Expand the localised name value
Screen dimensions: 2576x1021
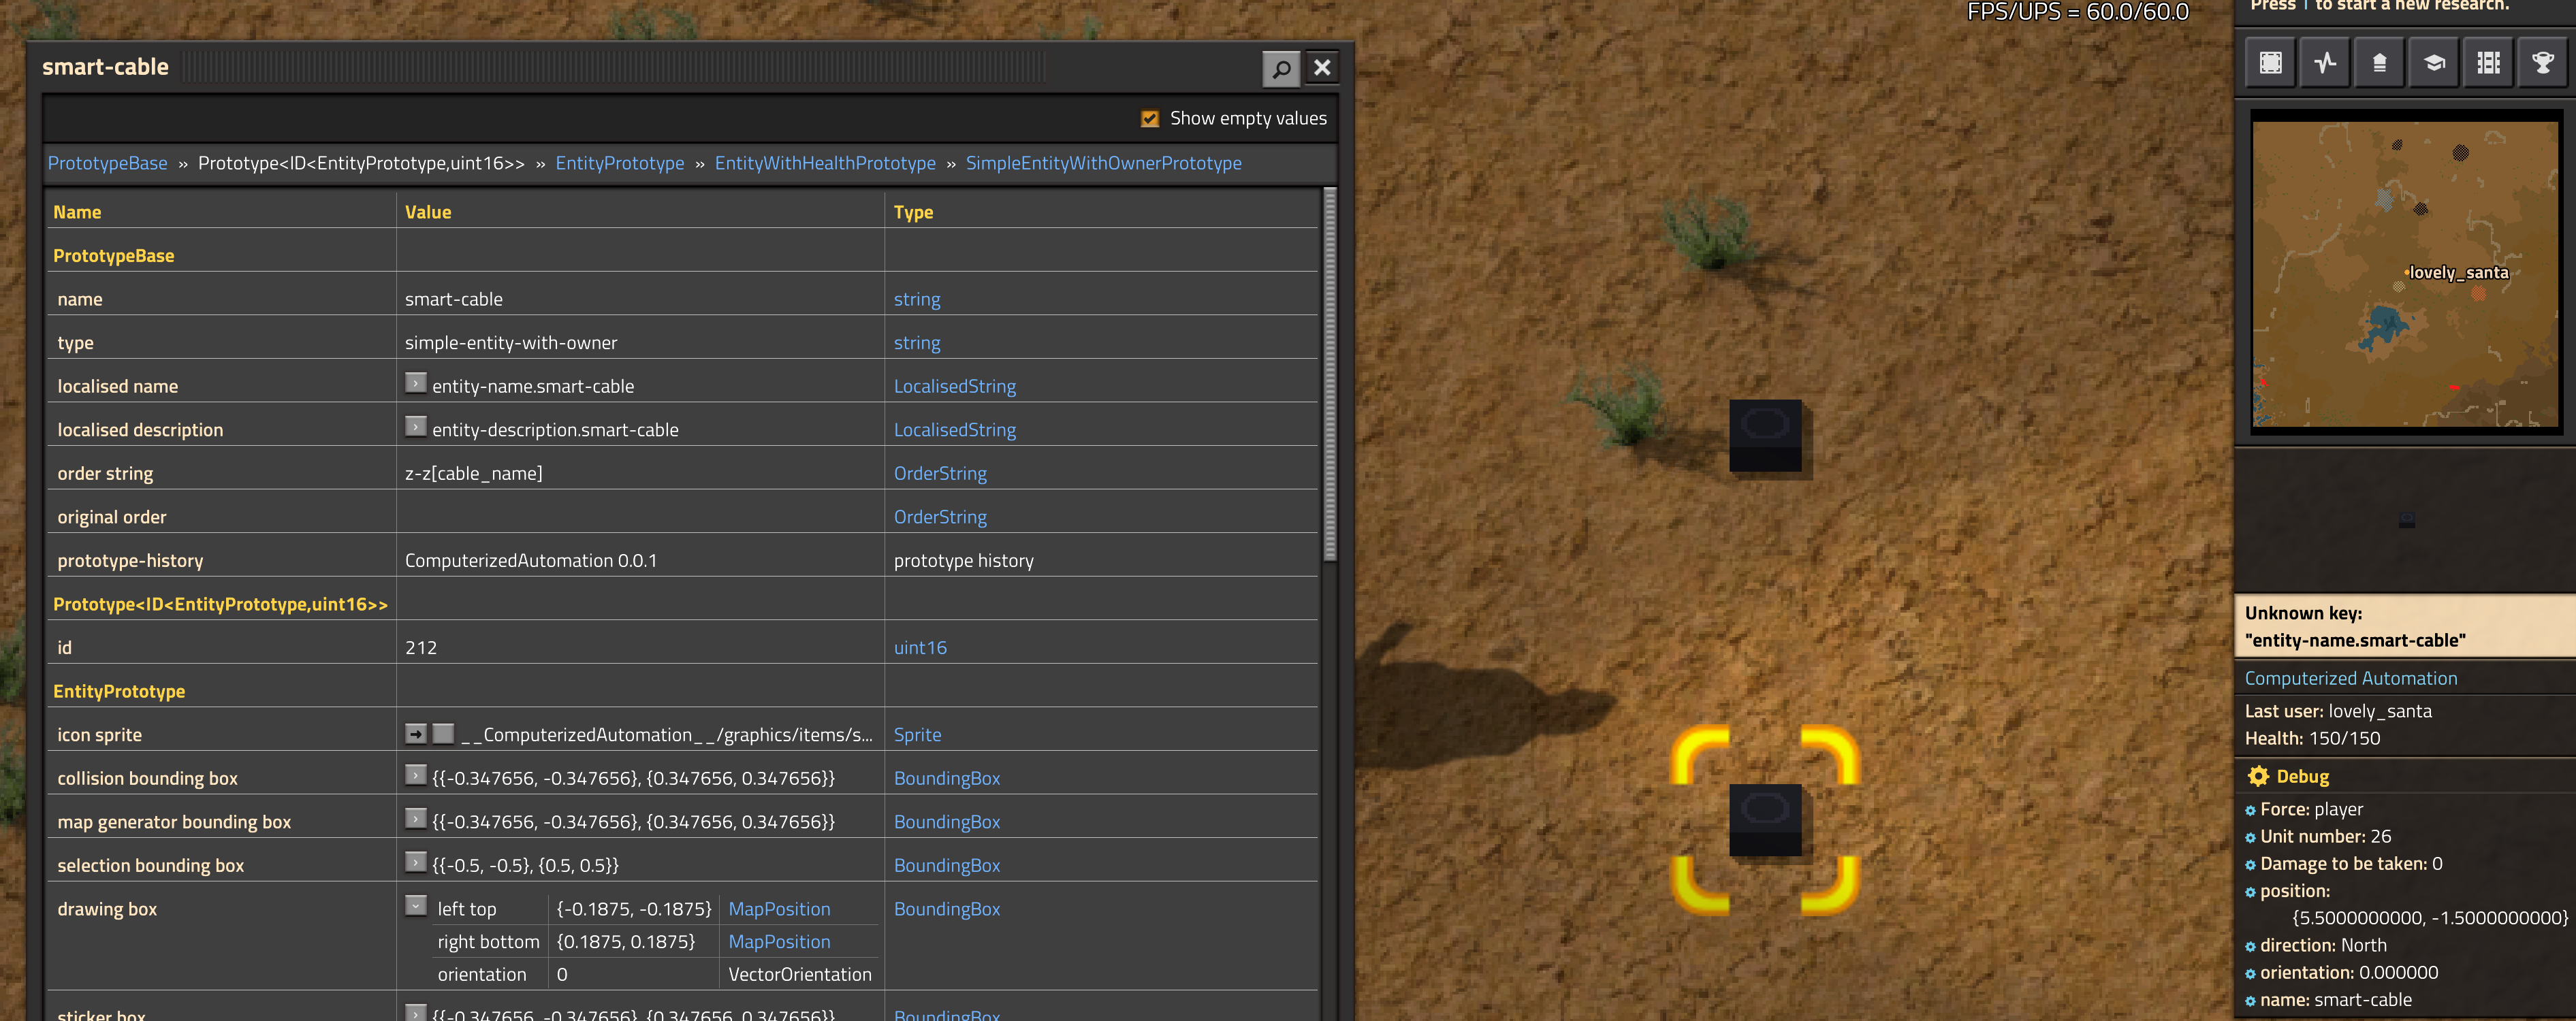point(416,383)
